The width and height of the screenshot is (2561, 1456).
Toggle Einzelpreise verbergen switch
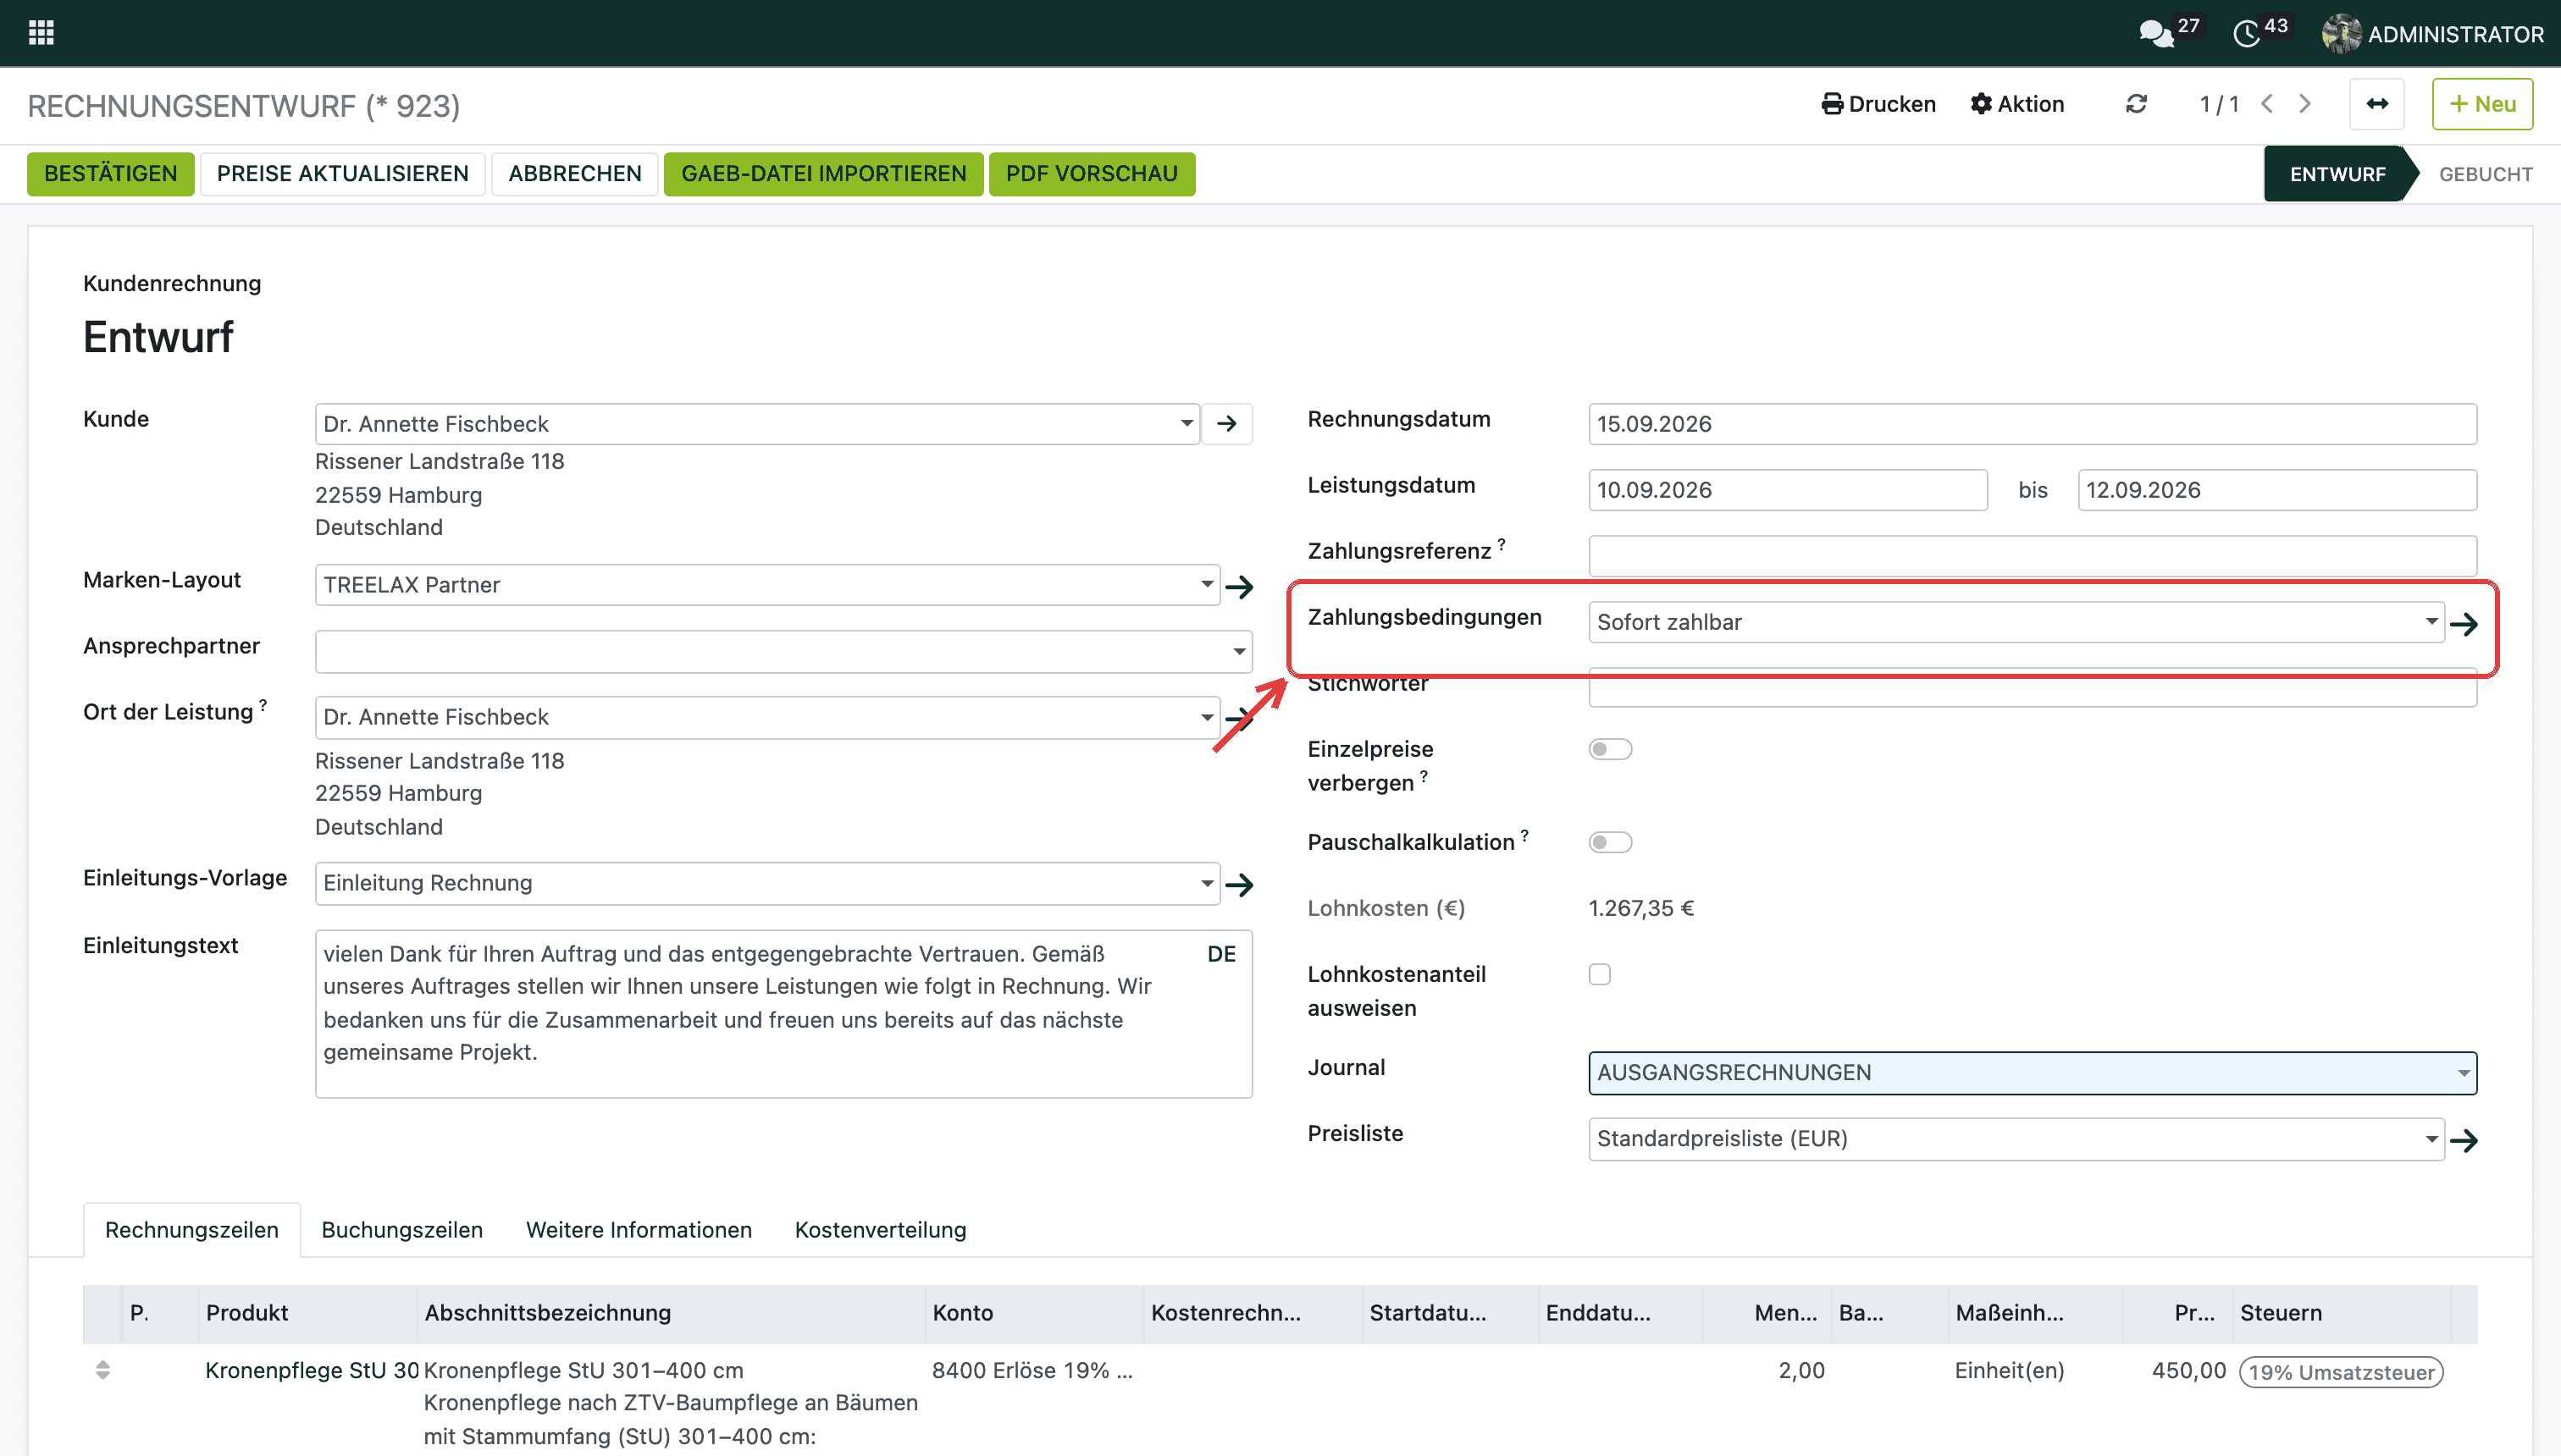pyautogui.click(x=1610, y=749)
